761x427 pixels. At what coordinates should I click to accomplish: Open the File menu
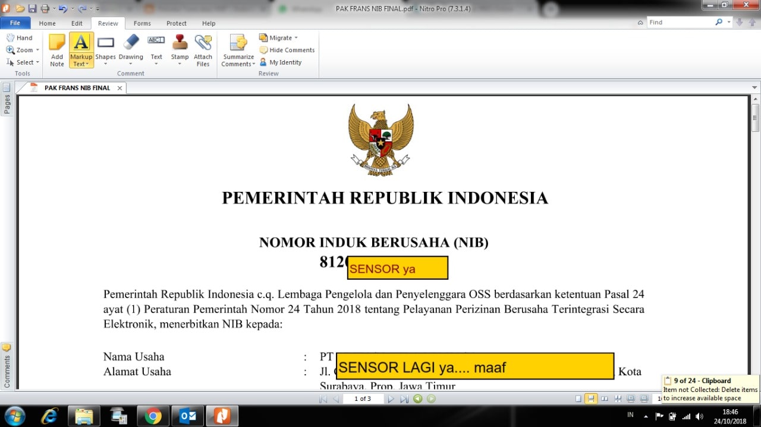point(15,23)
